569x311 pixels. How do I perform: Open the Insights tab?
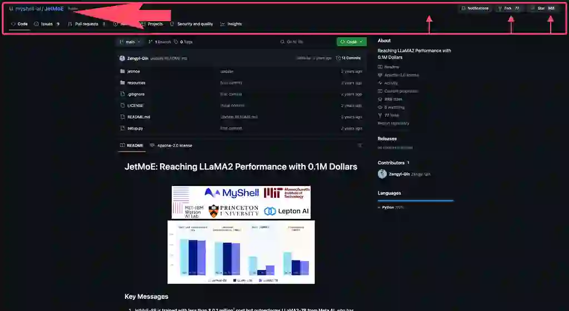pyautogui.click(x=231, y=24)
